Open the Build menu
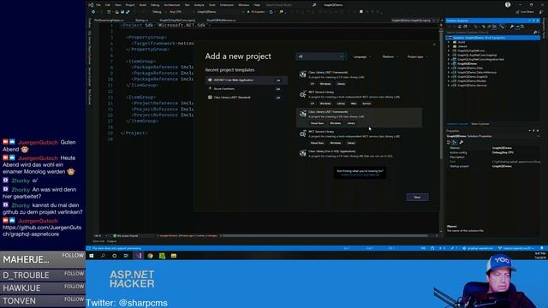 coord(143,5)
